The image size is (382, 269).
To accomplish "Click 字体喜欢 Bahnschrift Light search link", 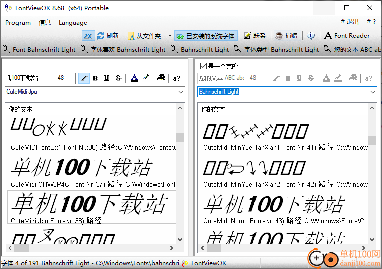I will [x=123, y=50].
